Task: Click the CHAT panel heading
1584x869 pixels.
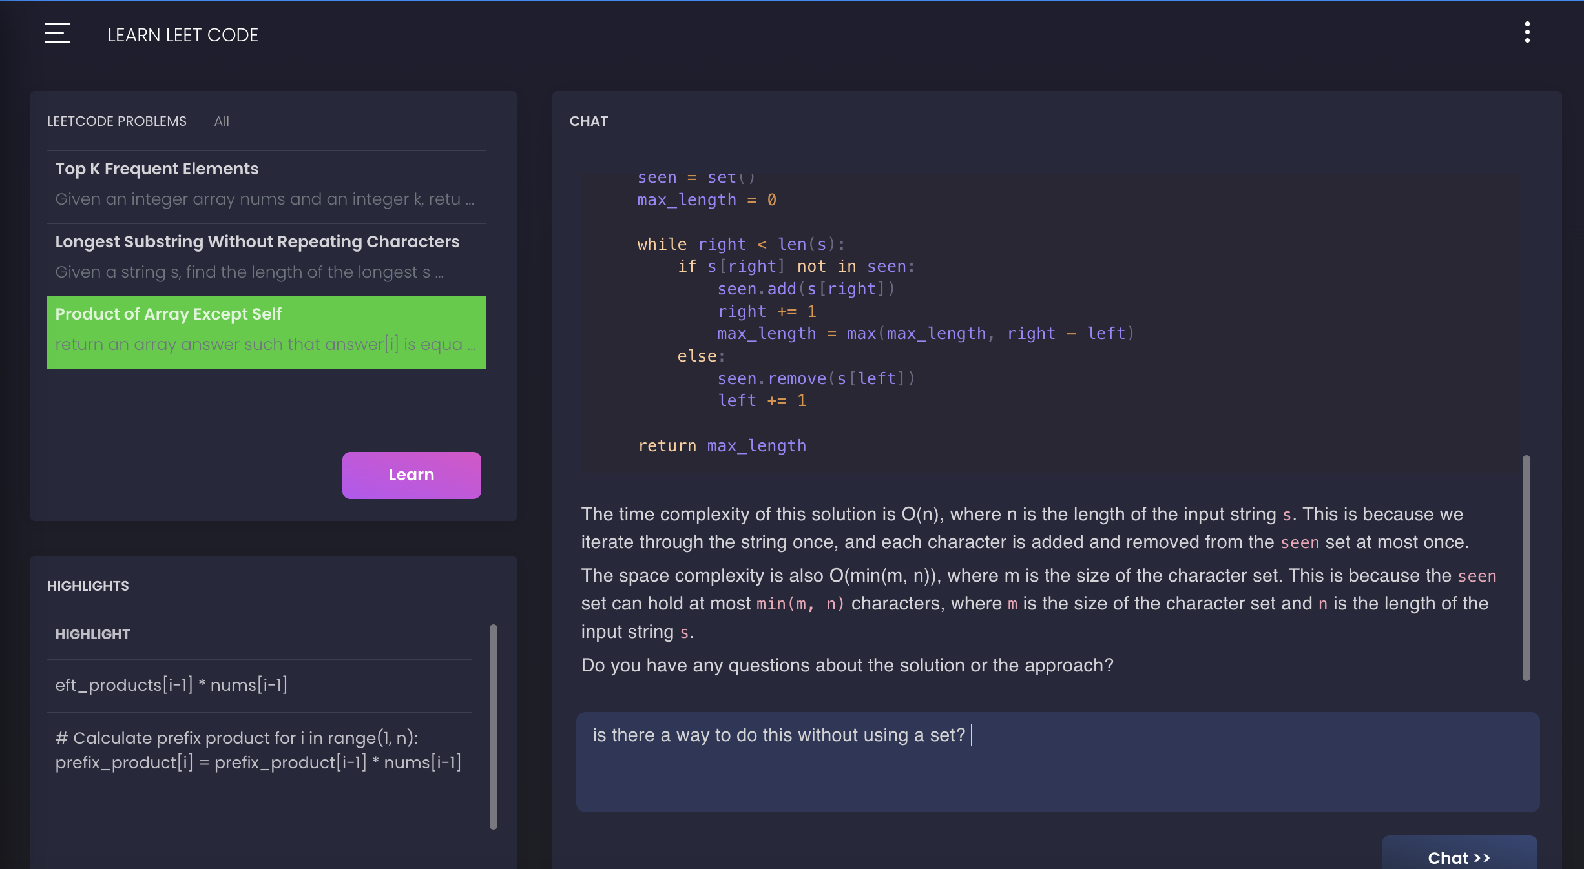Action: 588,121
